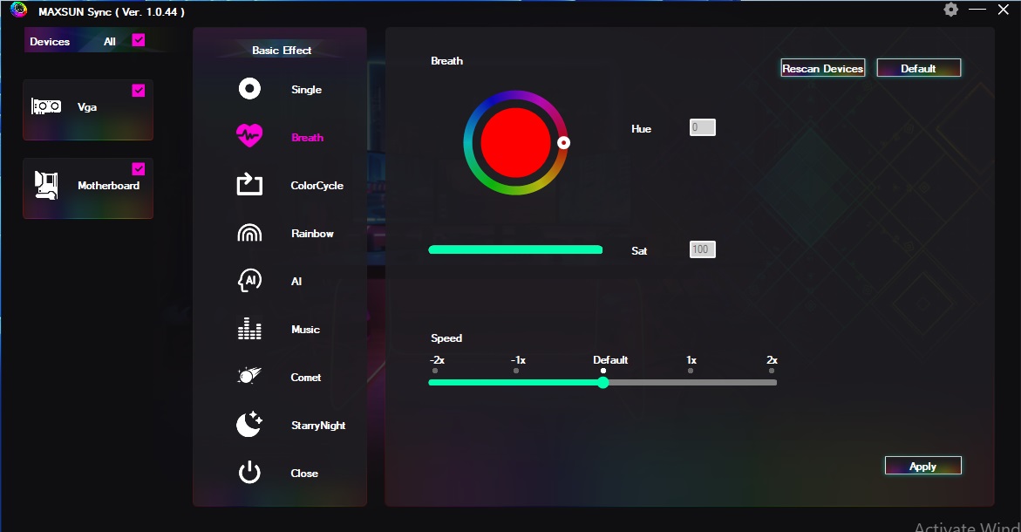Toggle the All devices checkbox
This screenshot has width=1021, height=532.
(138, 40)
